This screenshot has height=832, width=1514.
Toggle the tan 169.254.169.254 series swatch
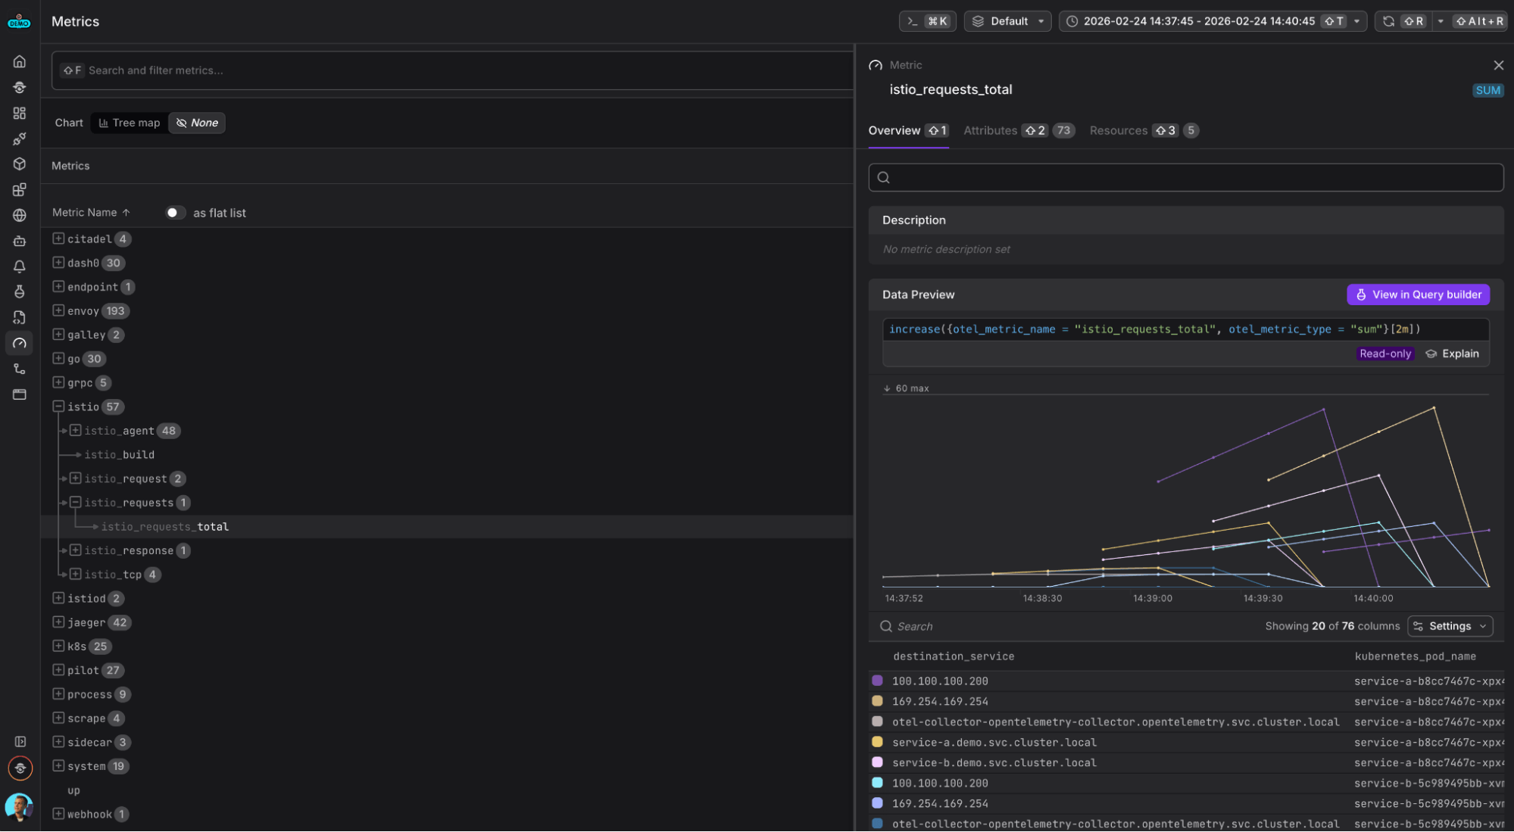(877, 701)
